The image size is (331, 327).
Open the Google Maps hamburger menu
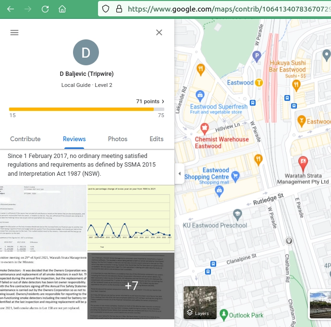point(14,33)
